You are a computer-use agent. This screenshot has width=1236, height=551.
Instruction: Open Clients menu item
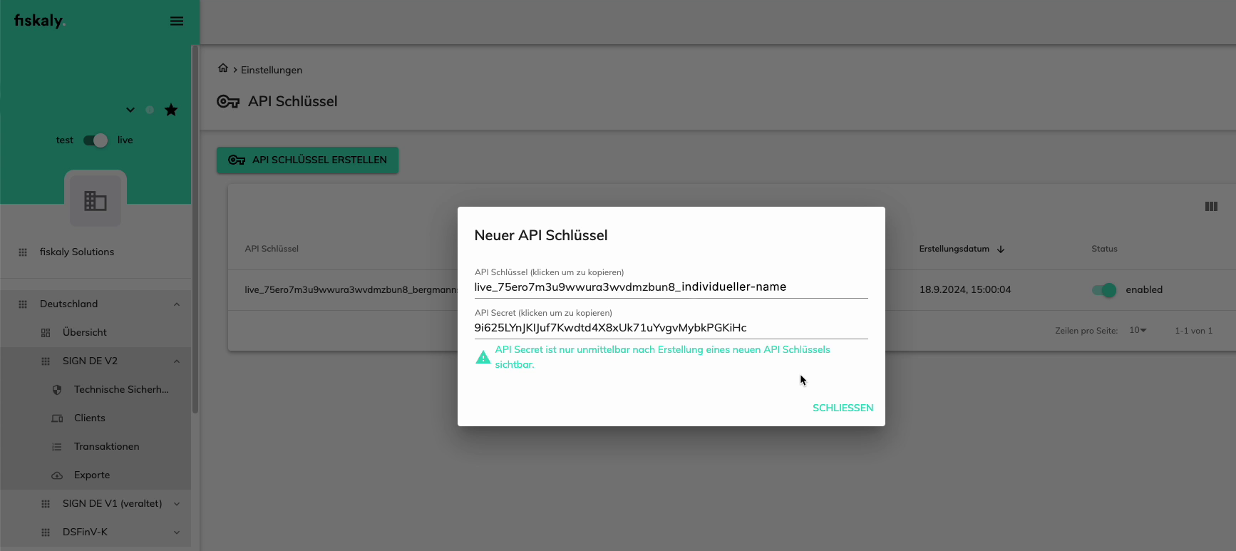pos(90,418)
